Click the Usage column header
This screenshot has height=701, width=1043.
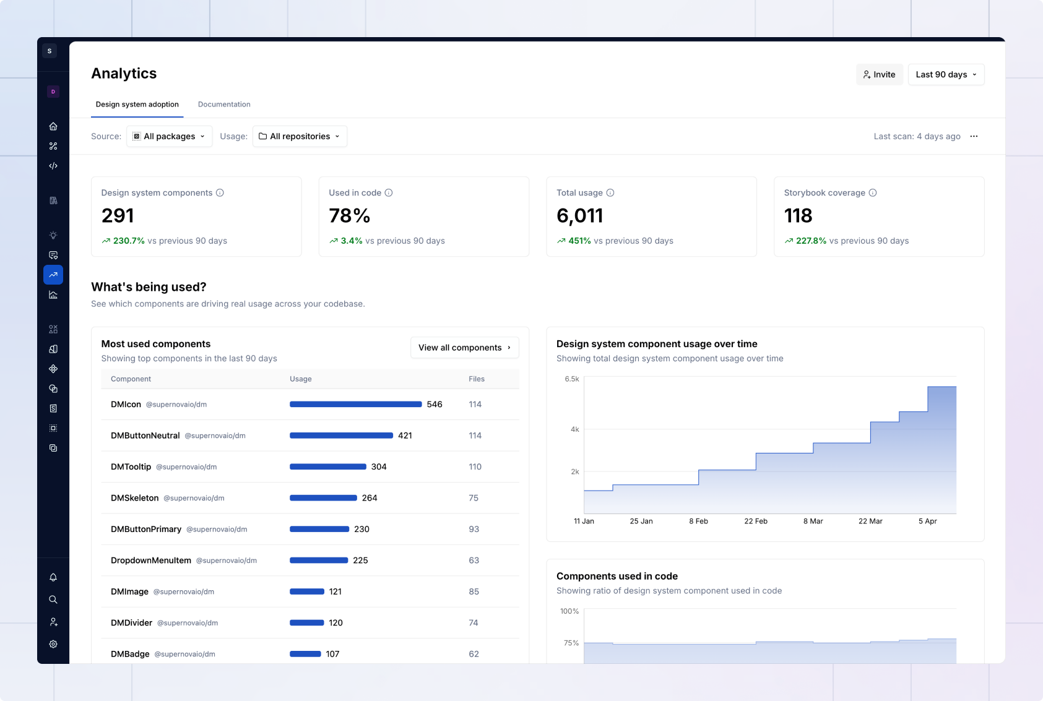301,379
